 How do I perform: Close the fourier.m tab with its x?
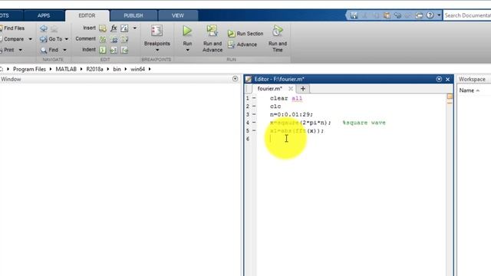(291, 89)
